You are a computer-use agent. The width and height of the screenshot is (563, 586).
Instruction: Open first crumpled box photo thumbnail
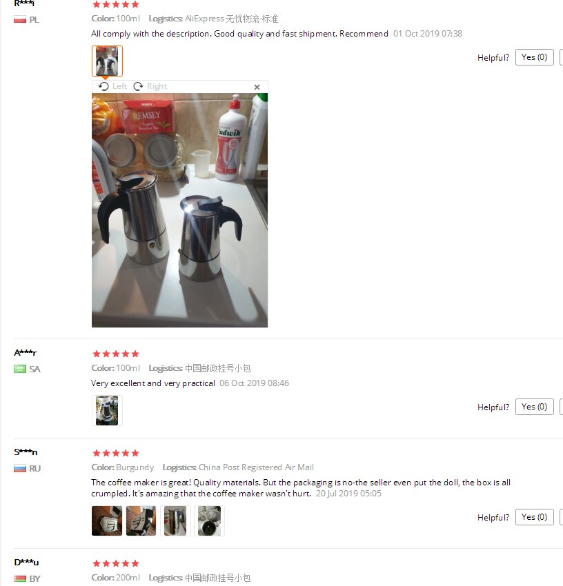107,521
